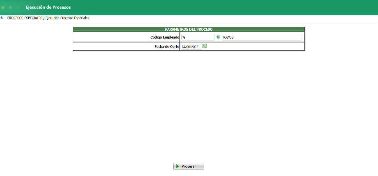Open the calendar picker beside Fecha de Corte
This screenshot has height=176, width=378.
pos(204,46)
